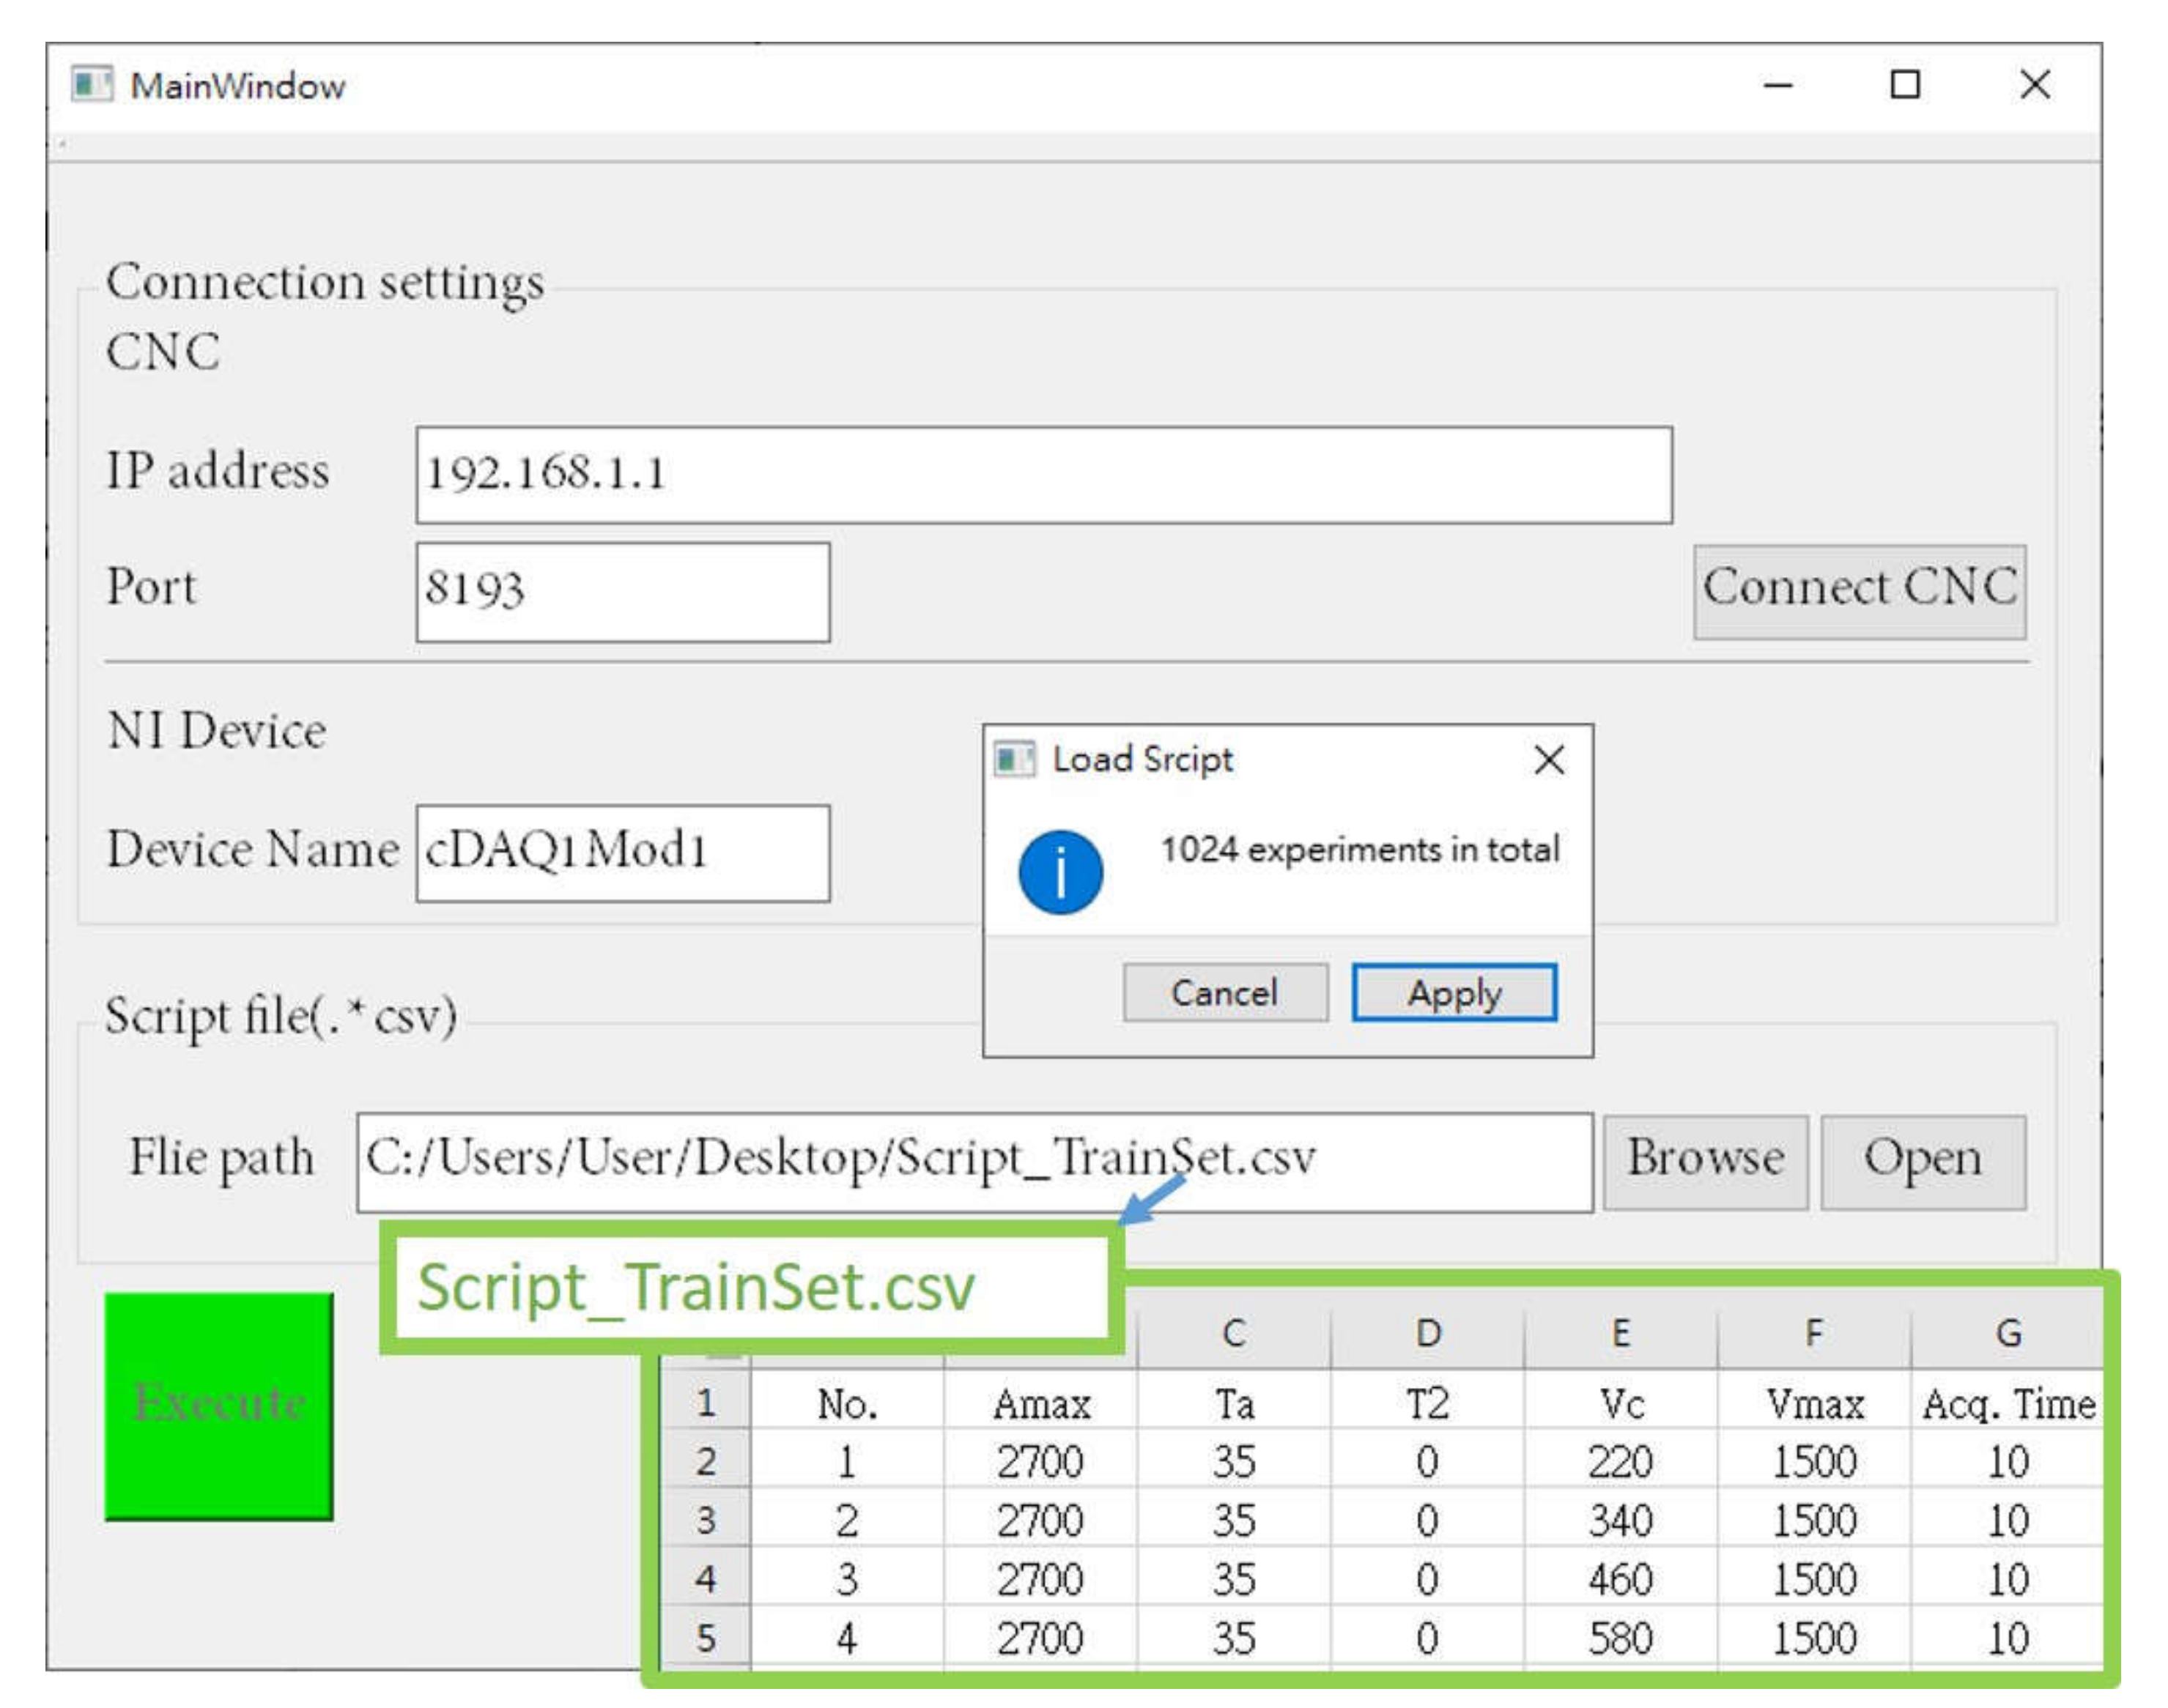
Task: Click into the Port field showing 8193
Action: coord(622,592)
